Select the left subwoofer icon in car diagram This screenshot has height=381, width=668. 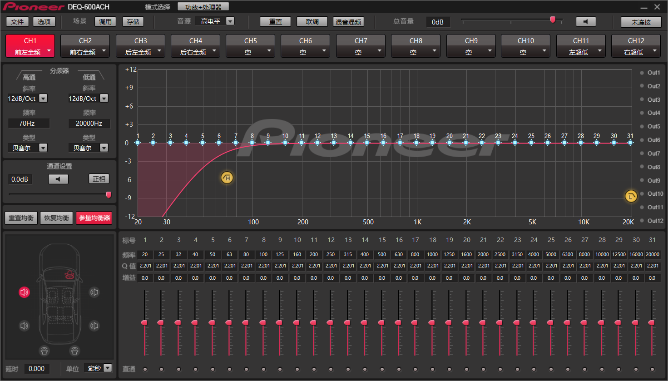[x=44, y=351]
